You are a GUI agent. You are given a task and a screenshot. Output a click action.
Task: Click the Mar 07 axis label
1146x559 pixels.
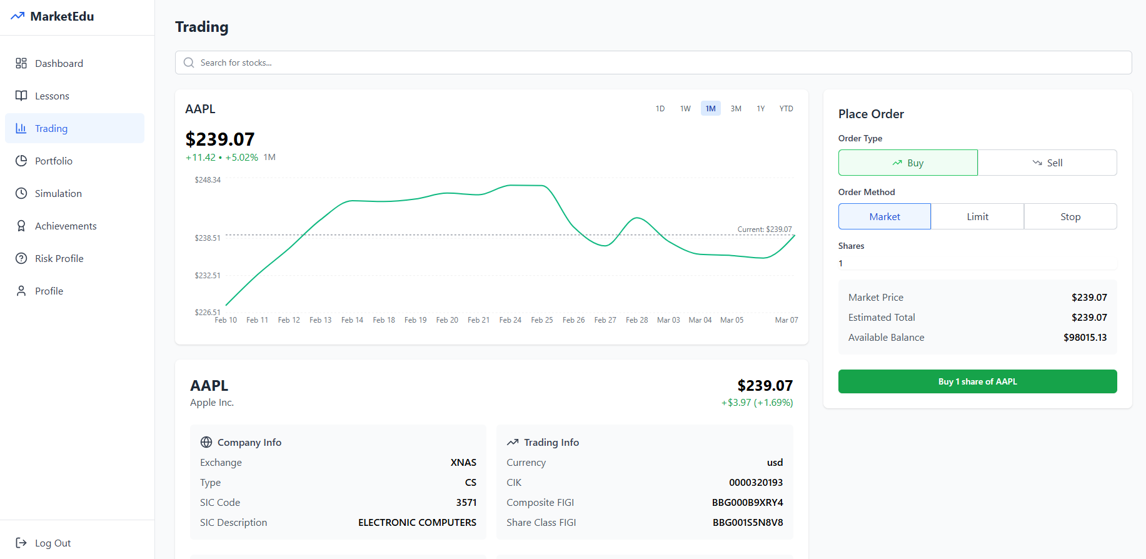[787, 320]
